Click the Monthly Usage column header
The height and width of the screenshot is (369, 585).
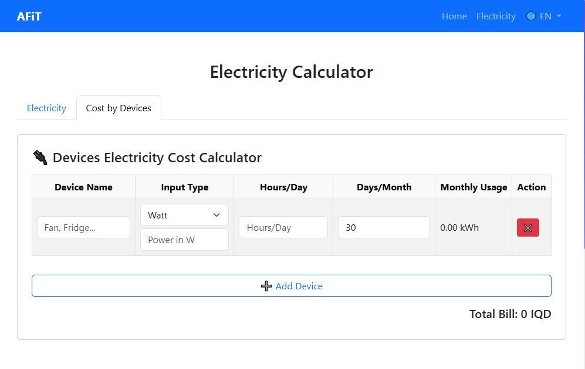473,187
